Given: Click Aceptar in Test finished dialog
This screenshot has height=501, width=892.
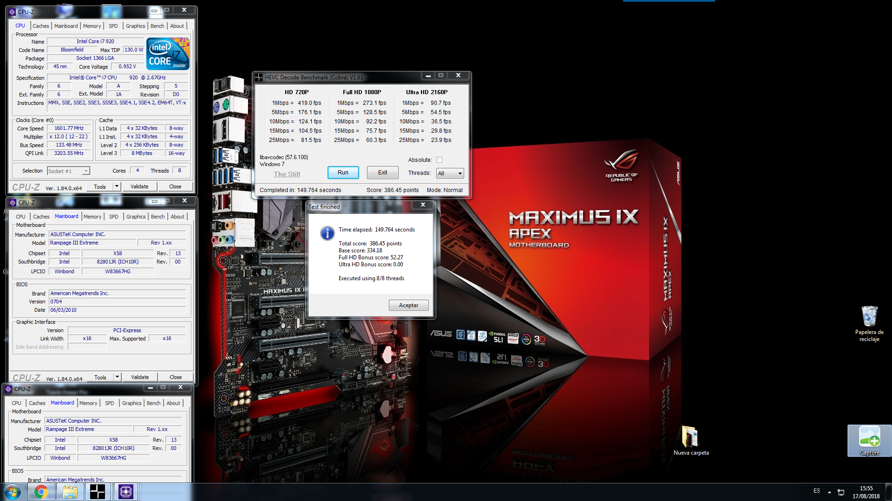Looking at the screenshot, I should [408, 305].
